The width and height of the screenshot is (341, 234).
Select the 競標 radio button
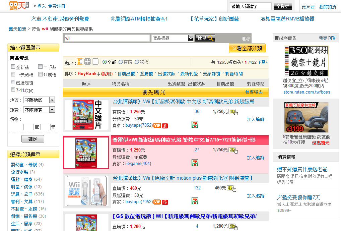tap(137, 62)
